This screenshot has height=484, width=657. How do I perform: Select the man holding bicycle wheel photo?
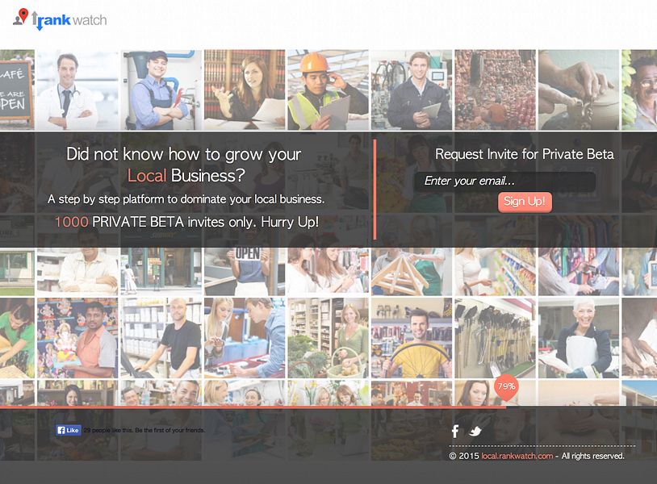coord(412,338)
